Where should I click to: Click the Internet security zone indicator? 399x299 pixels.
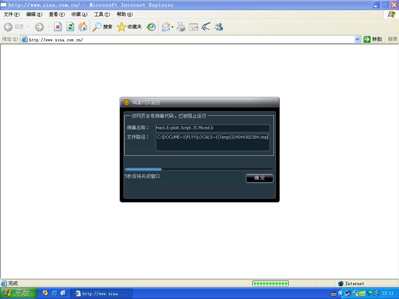coord(351,283)
